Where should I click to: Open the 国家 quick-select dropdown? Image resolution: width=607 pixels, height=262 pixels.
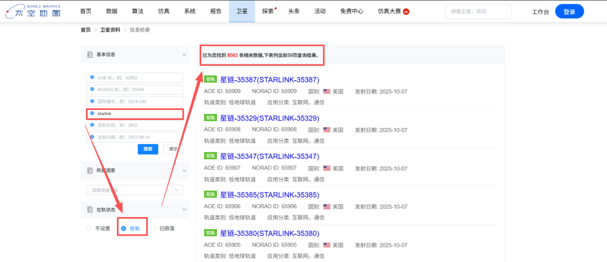tap(134, 190)
